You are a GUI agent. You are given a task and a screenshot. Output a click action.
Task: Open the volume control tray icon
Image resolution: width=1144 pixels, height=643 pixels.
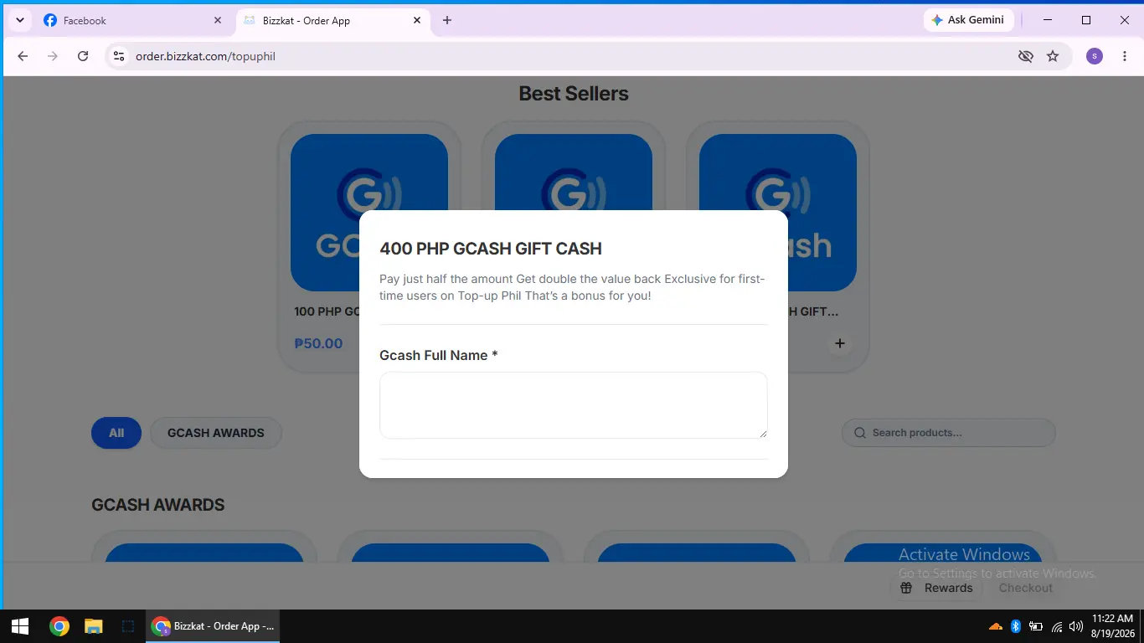[x=1076, y=626]
